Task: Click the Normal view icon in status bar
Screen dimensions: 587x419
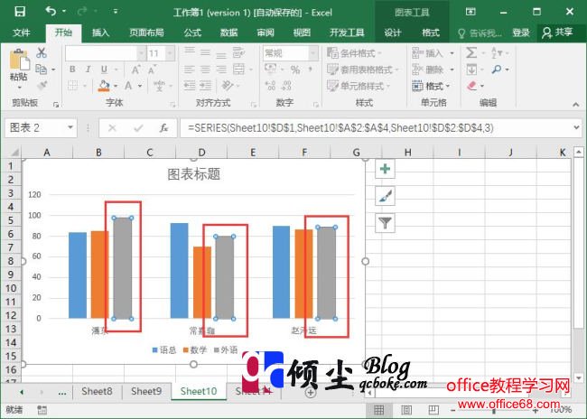Action: [x=379, y=410]
